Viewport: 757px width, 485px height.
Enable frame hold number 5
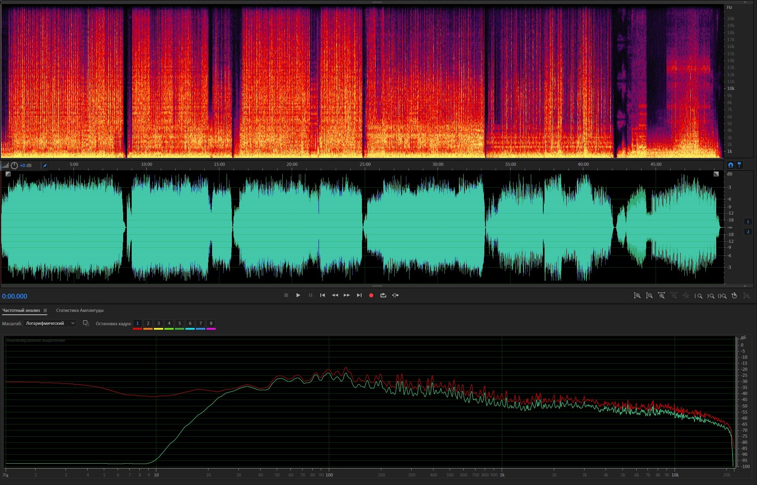179,323
